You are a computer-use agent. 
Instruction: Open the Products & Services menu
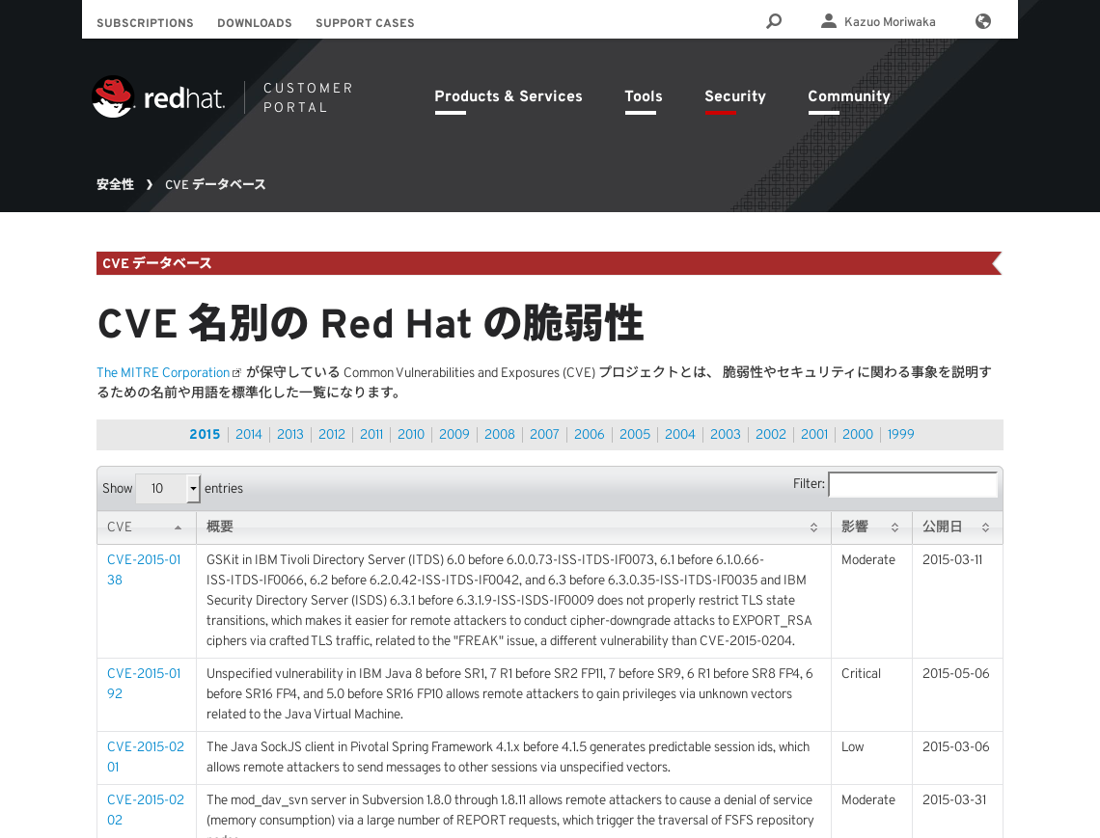[508, 96]
